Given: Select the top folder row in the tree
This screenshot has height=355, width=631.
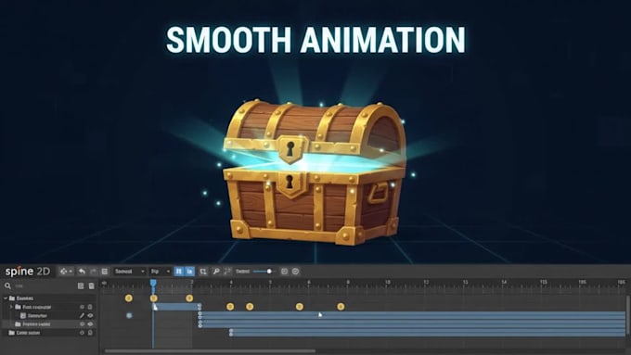Looking at the screenshot, I should click(48, 298).
